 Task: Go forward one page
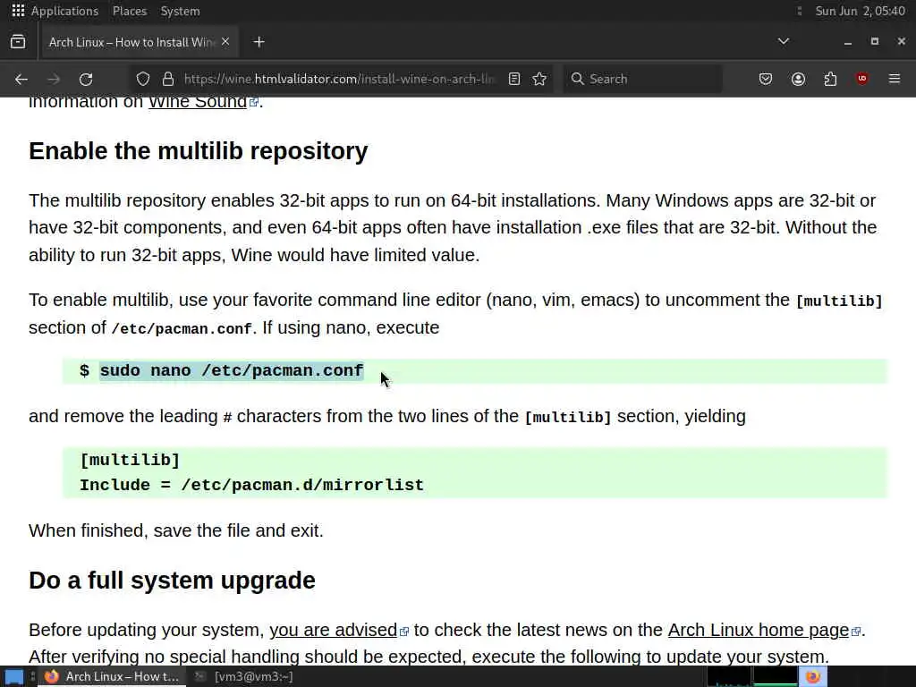point(54,79)
